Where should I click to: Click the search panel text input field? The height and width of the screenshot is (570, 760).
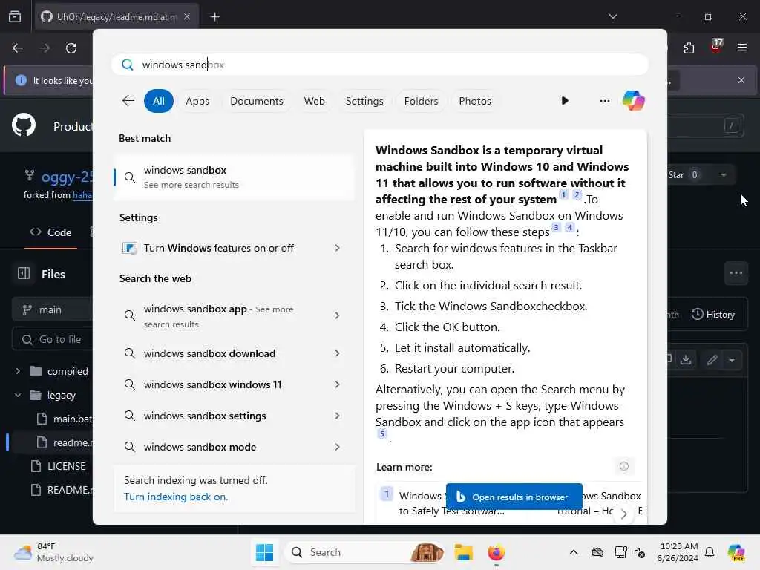(379, 65)
